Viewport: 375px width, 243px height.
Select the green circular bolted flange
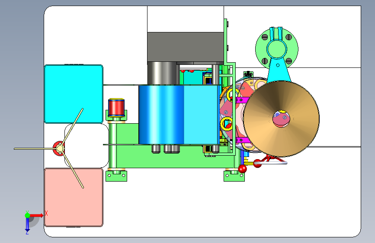(277, 49)
